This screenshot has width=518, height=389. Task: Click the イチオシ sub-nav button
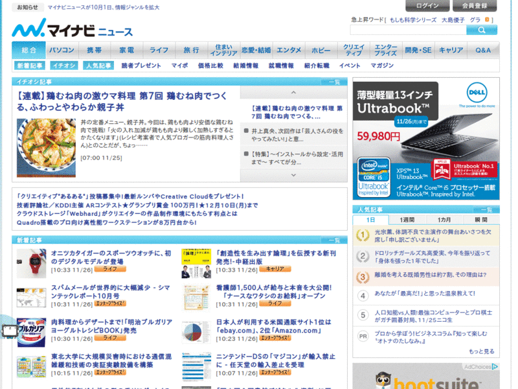(x=64, y=65)
